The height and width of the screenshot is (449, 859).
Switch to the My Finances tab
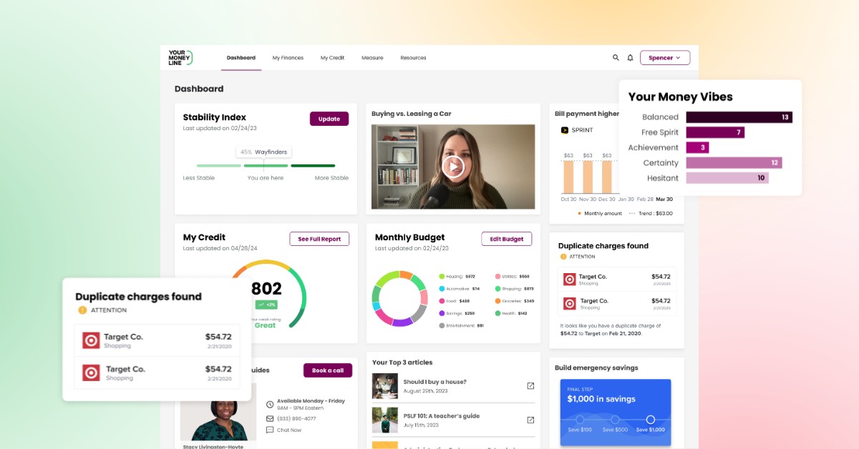[288, 57]
